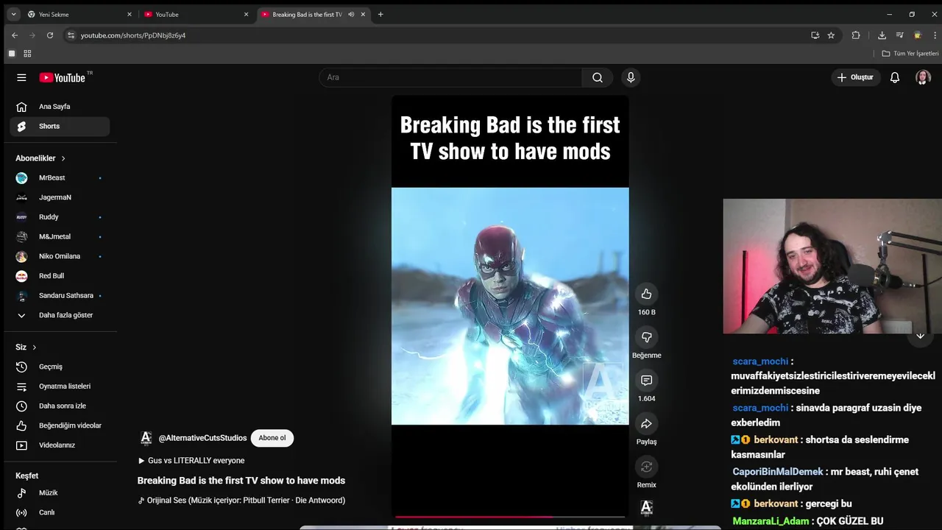The image size is (942, 530).
Task: Click the search magnifier button
Action: click(598, 77)
